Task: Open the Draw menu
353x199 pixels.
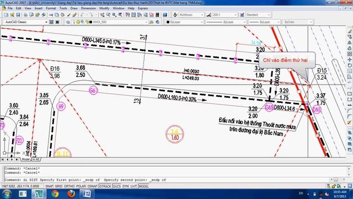Action: tap(74, 8)
